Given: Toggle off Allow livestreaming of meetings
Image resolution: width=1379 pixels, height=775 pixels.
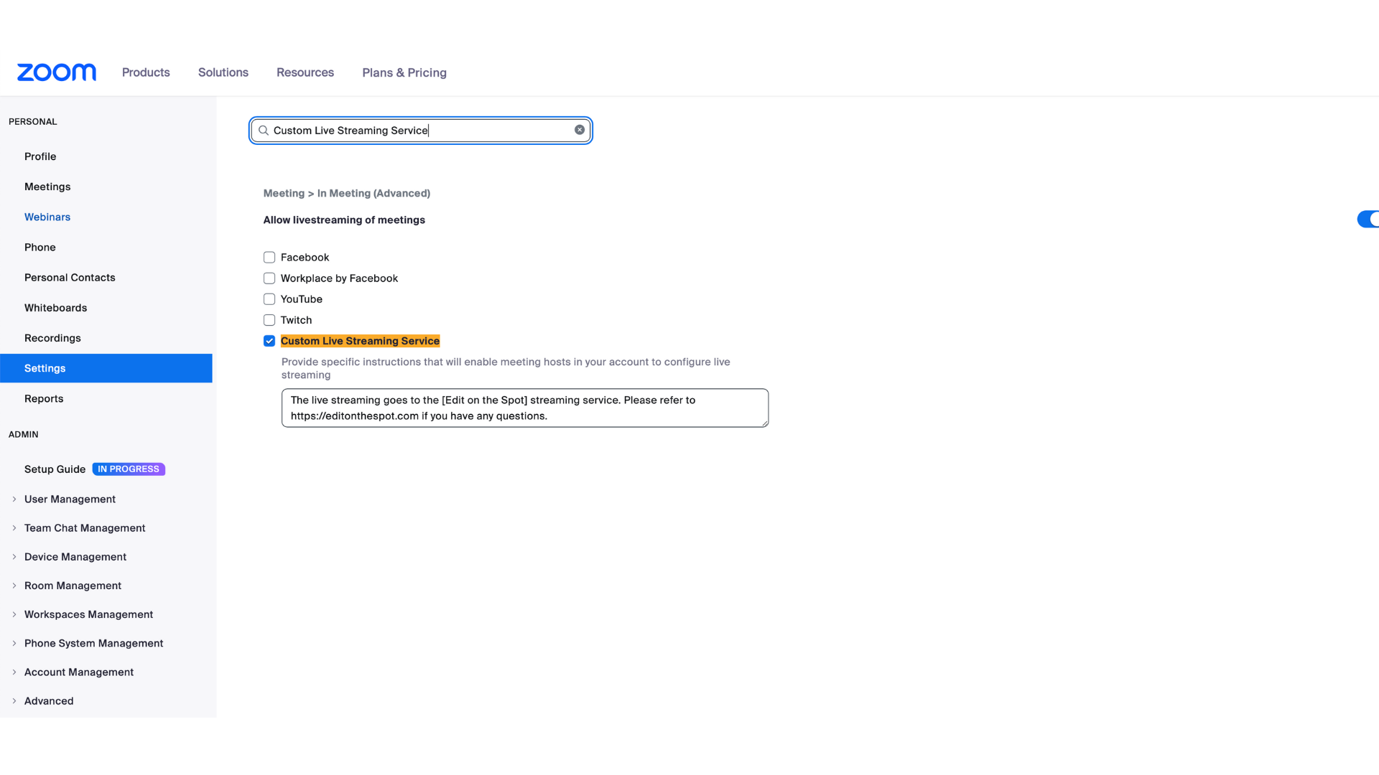Looking at the screenshot, I should coord(1367,219).
